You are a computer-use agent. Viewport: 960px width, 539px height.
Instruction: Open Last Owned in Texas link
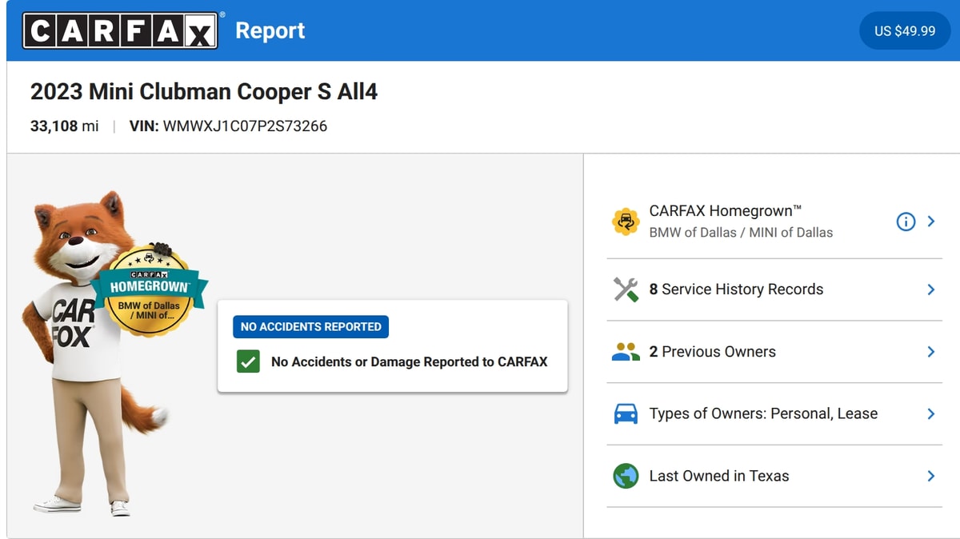tap(719, 476)
